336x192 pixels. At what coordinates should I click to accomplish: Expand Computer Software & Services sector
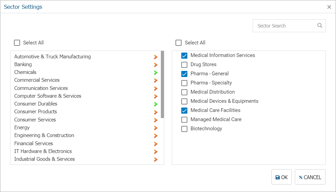tap(86, 96)
